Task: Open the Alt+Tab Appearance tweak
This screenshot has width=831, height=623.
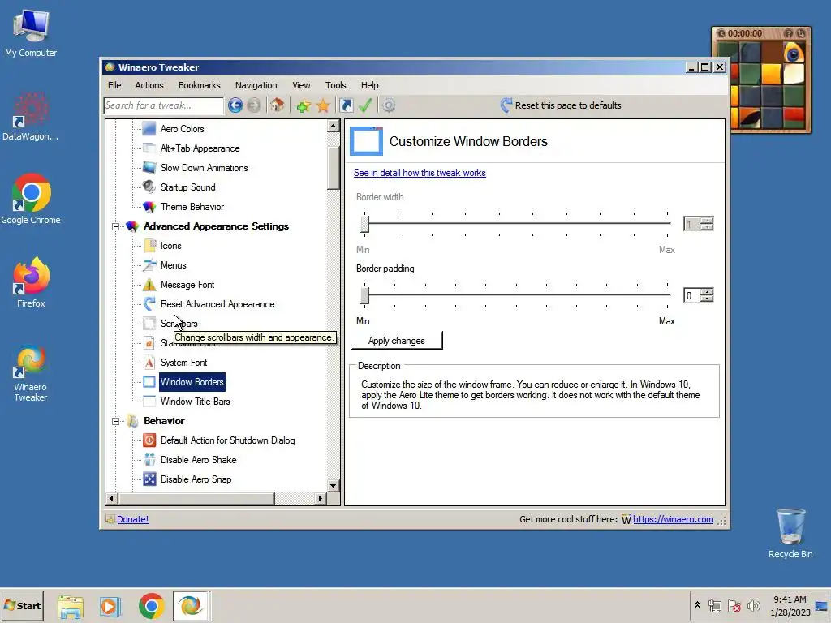Action: pos(200,148)
